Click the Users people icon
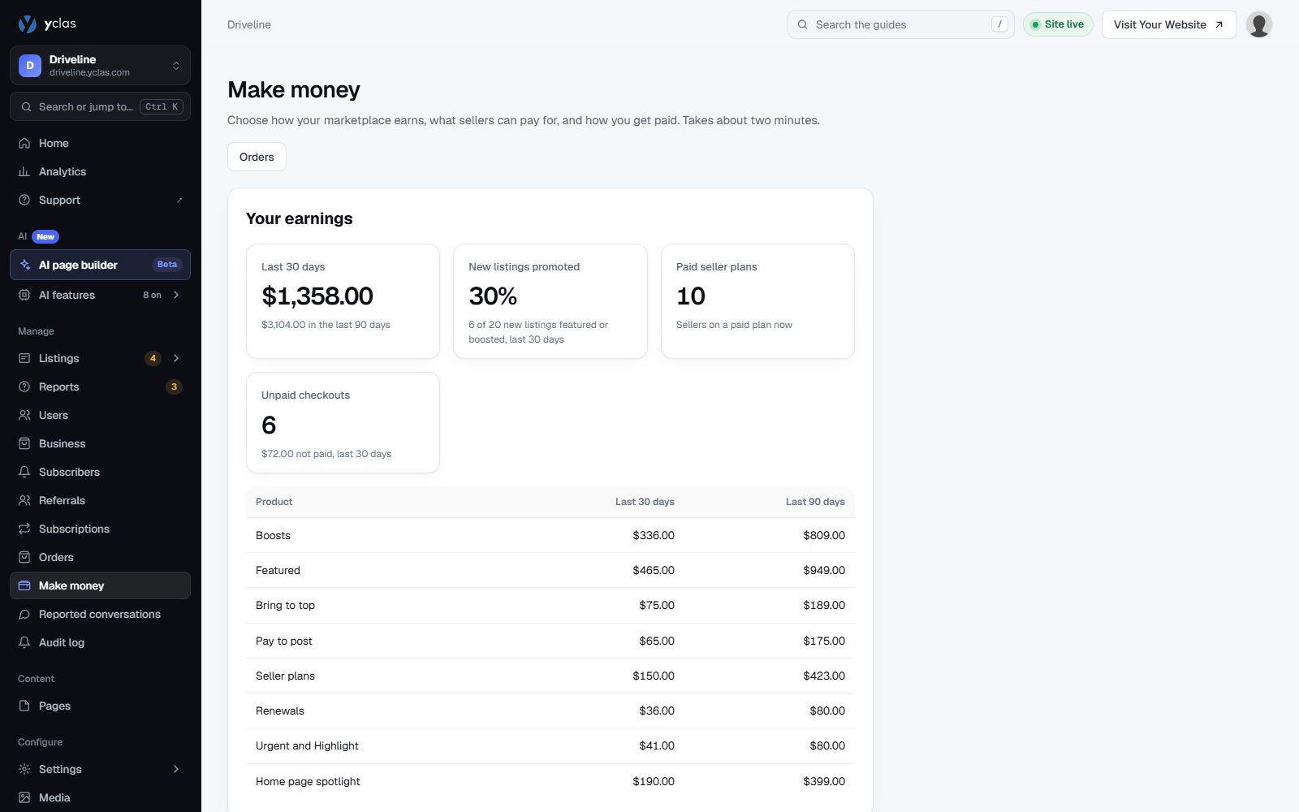 24,415
